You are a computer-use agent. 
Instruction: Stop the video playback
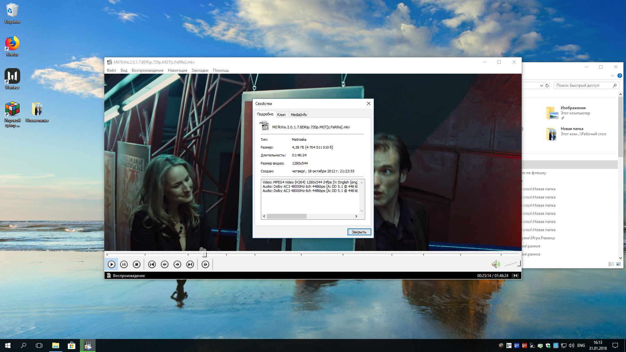pyautogui.click(x=137, y=264)
